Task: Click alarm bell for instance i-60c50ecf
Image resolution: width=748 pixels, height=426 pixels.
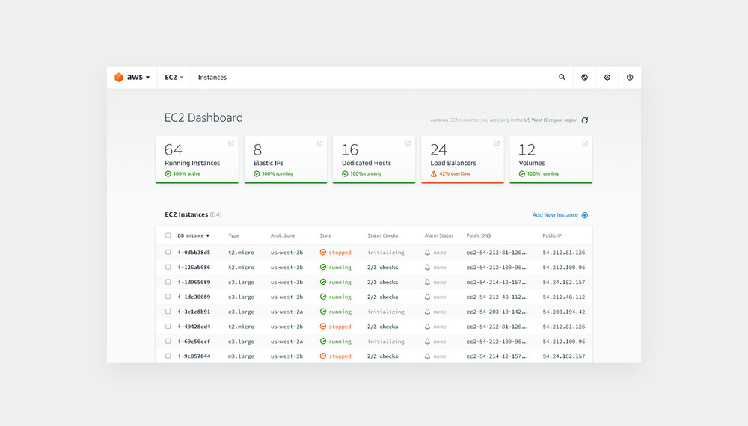Action: (x=427, y=342)
